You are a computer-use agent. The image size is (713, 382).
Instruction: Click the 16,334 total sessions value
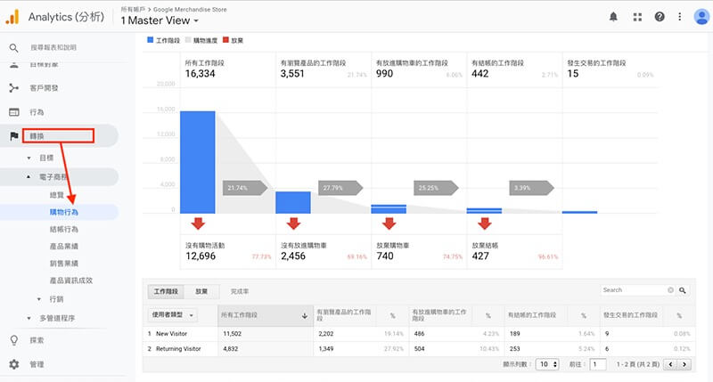[200, 74]
